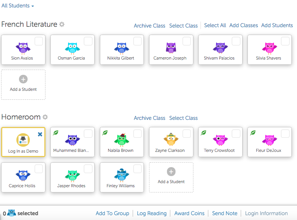Image resolution: width=297 pixels, height=220 pixels.
Task: Choose Award Coins in bottom bar
Action: [189, 213]
